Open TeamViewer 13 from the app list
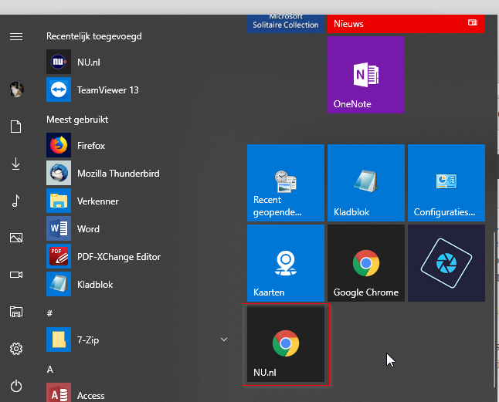This screenshot has height=402, width=499. coord(107,90)
